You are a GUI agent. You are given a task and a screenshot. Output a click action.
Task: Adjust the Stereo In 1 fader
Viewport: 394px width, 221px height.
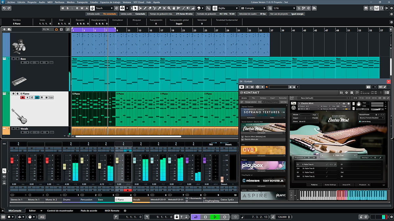[x=12, y=160]
